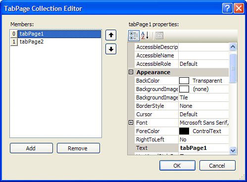Collapse the Appearance category

(131, 72)
